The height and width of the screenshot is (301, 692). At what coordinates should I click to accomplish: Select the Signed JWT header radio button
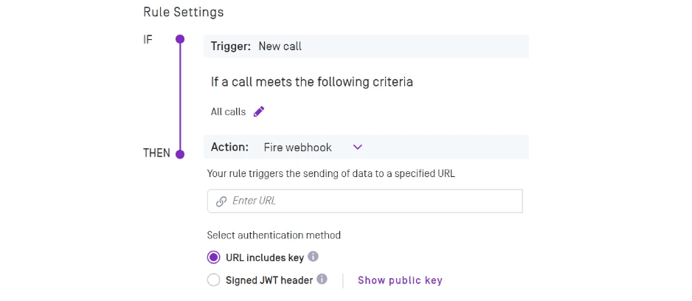click(213, 280)
